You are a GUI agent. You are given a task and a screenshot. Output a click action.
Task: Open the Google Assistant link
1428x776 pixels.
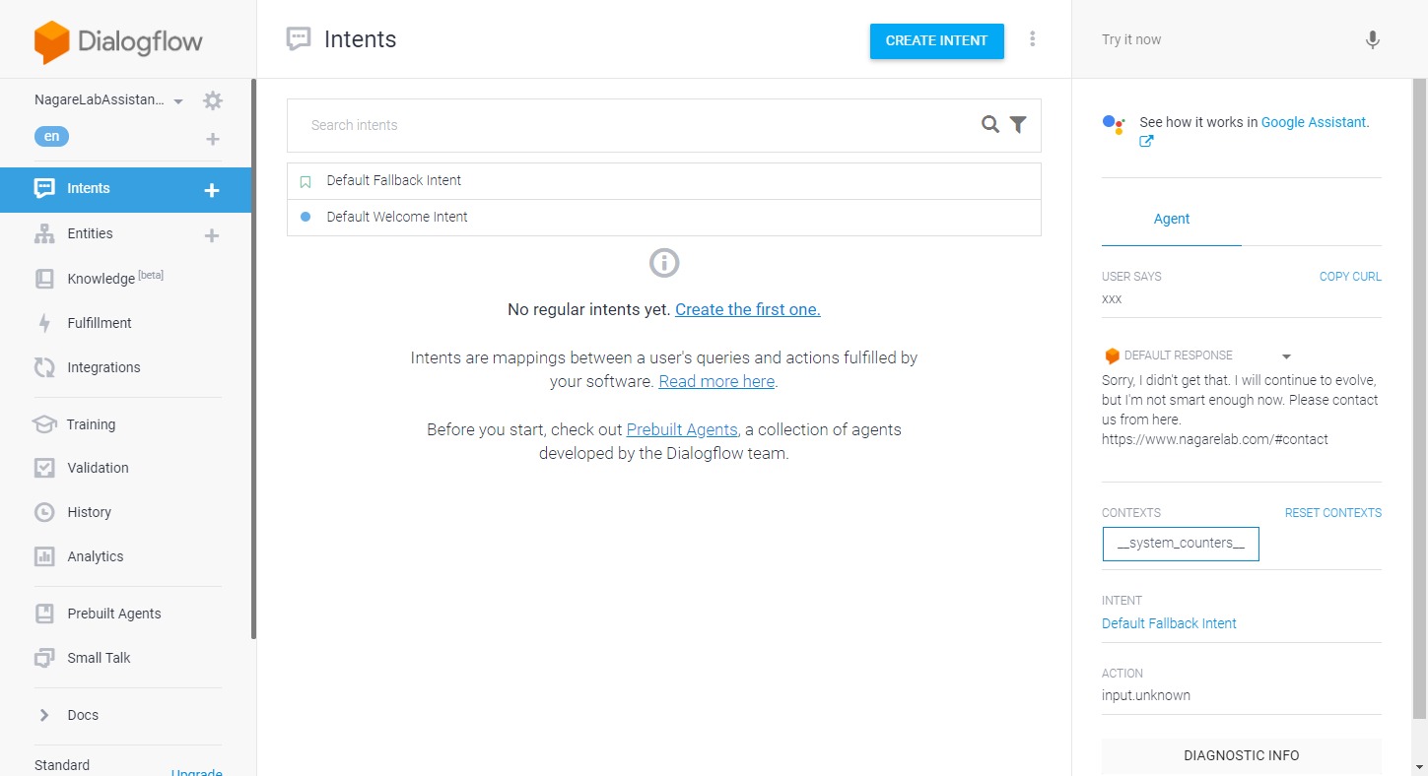tap(1314, 122)
